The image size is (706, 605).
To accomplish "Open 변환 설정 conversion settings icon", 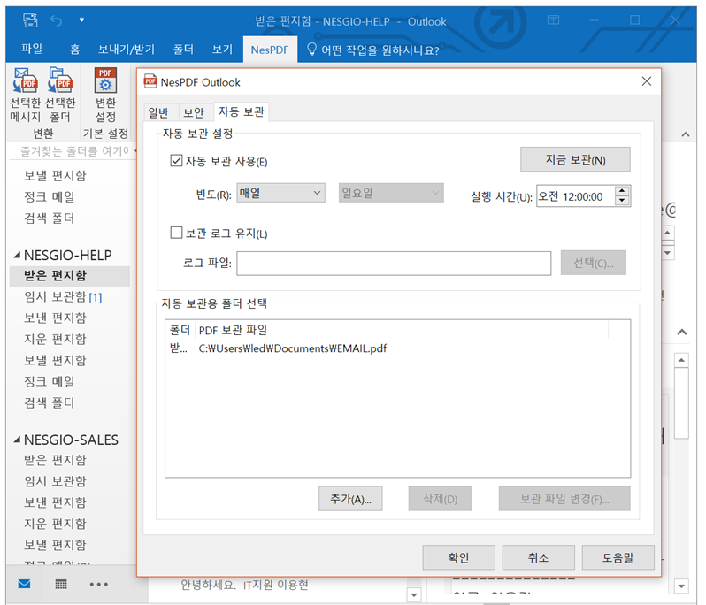I will pos(106,84).
